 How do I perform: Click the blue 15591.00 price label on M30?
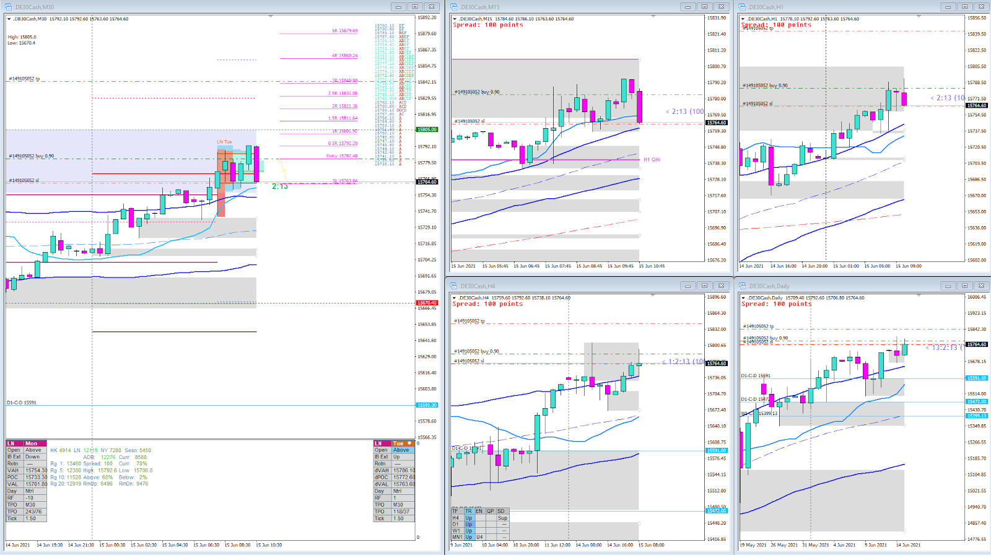(x=427, y=405)
